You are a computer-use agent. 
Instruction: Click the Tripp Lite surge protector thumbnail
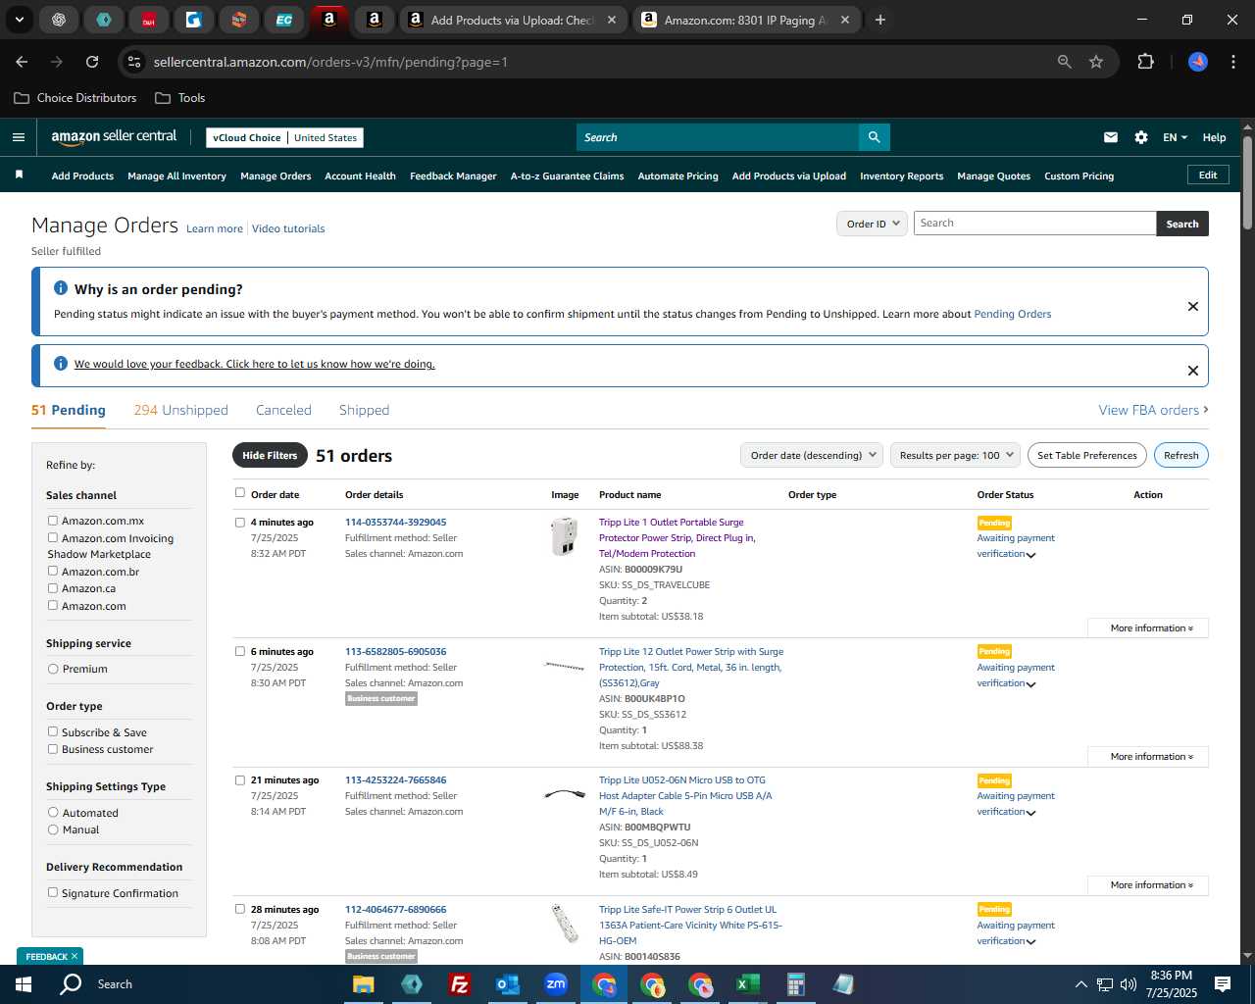(564, 536)
